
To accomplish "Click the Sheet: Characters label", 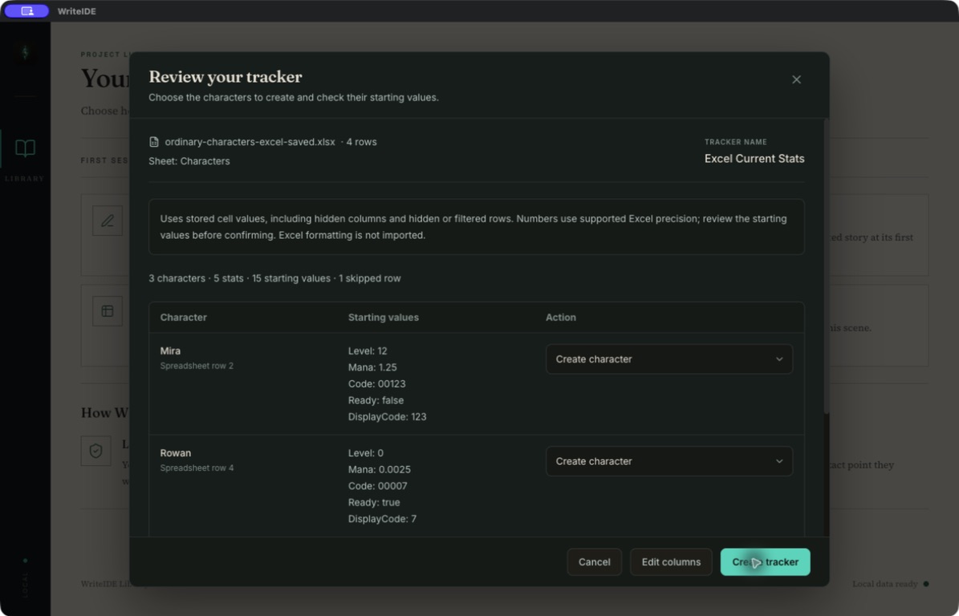I will [x=189, y=161].
